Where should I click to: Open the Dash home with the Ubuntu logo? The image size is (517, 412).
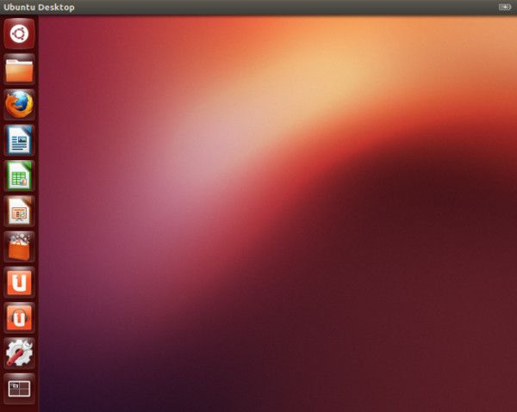click(19, 34)
